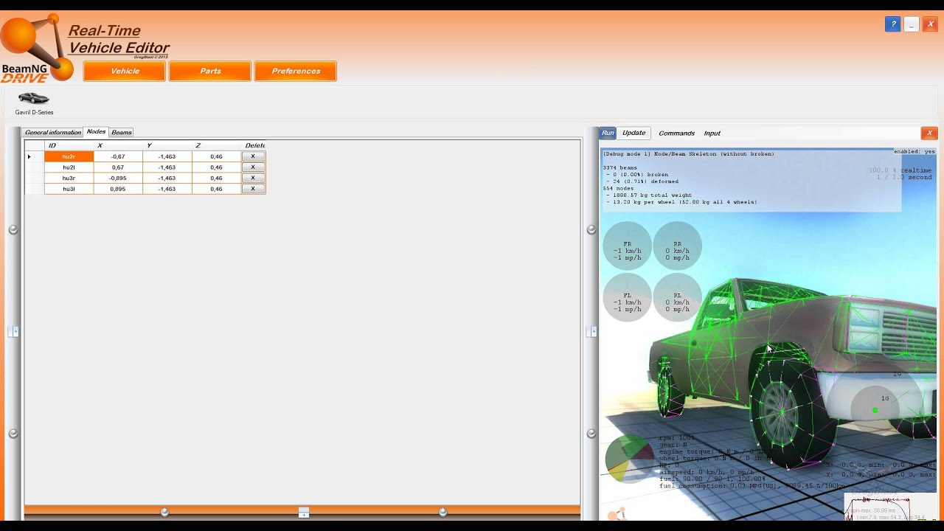Click the RR wheel speed gauge

(x=677, y=246)
